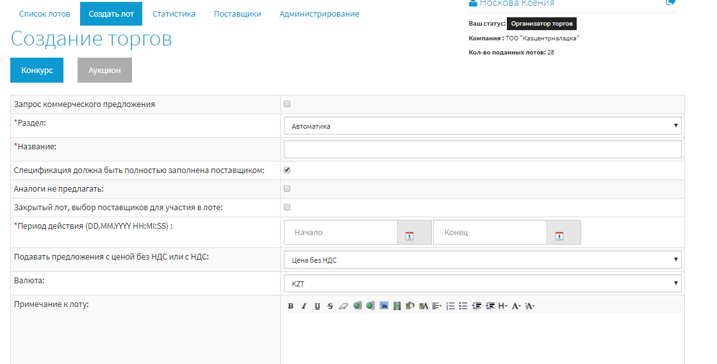This screenshot has width=717, height=364.
Task: Click the company name ТОО "Казцентрналадка"
Action: coord(542,38)
